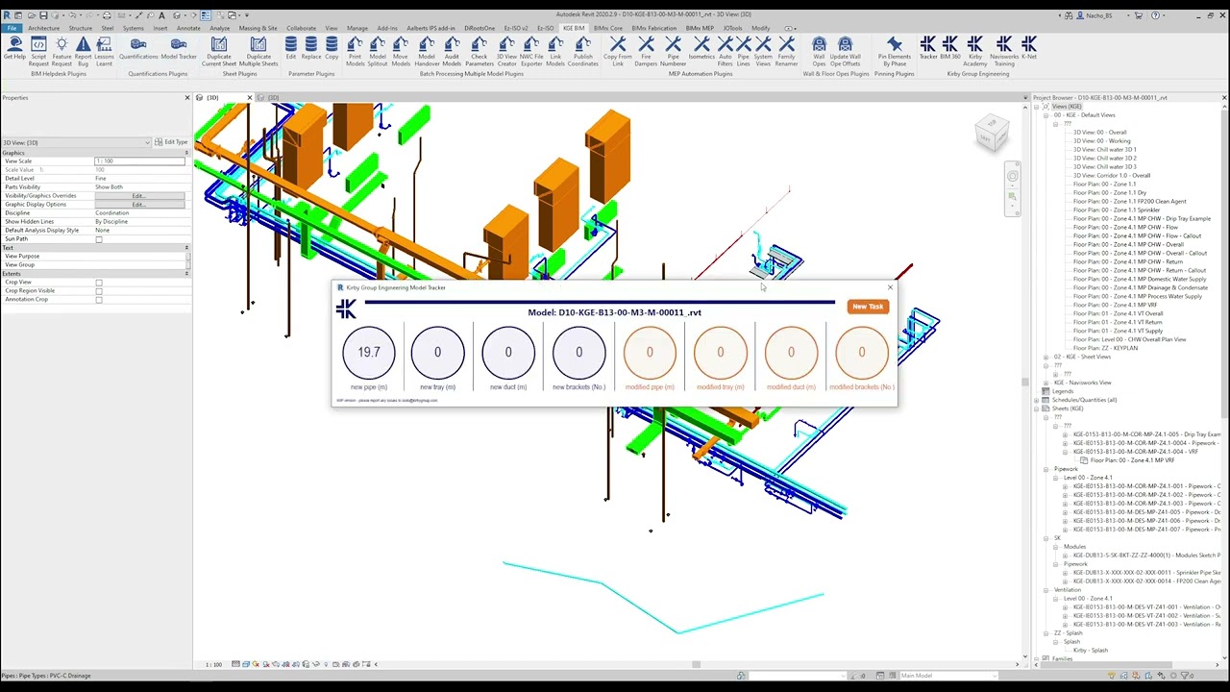Toggle the Sun Path checkbox

99,239
